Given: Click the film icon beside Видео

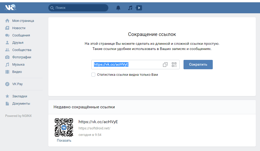Looking at the screenshot, I should (x=7, y=72).
